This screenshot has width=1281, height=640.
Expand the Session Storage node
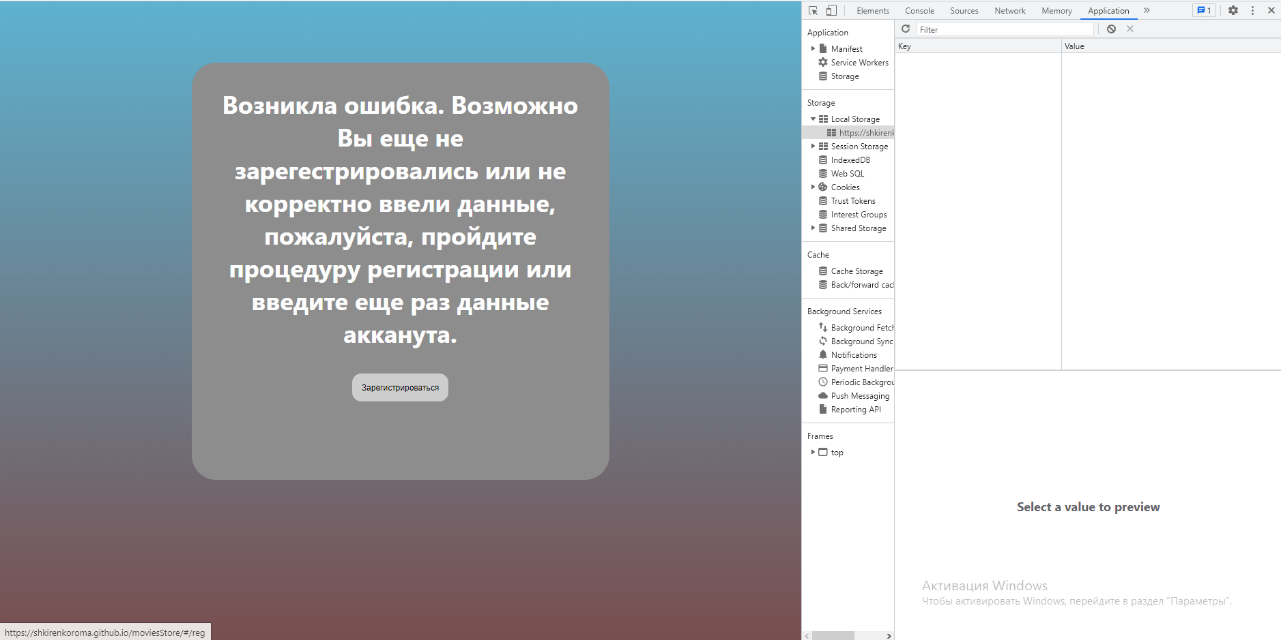point(811,146)
